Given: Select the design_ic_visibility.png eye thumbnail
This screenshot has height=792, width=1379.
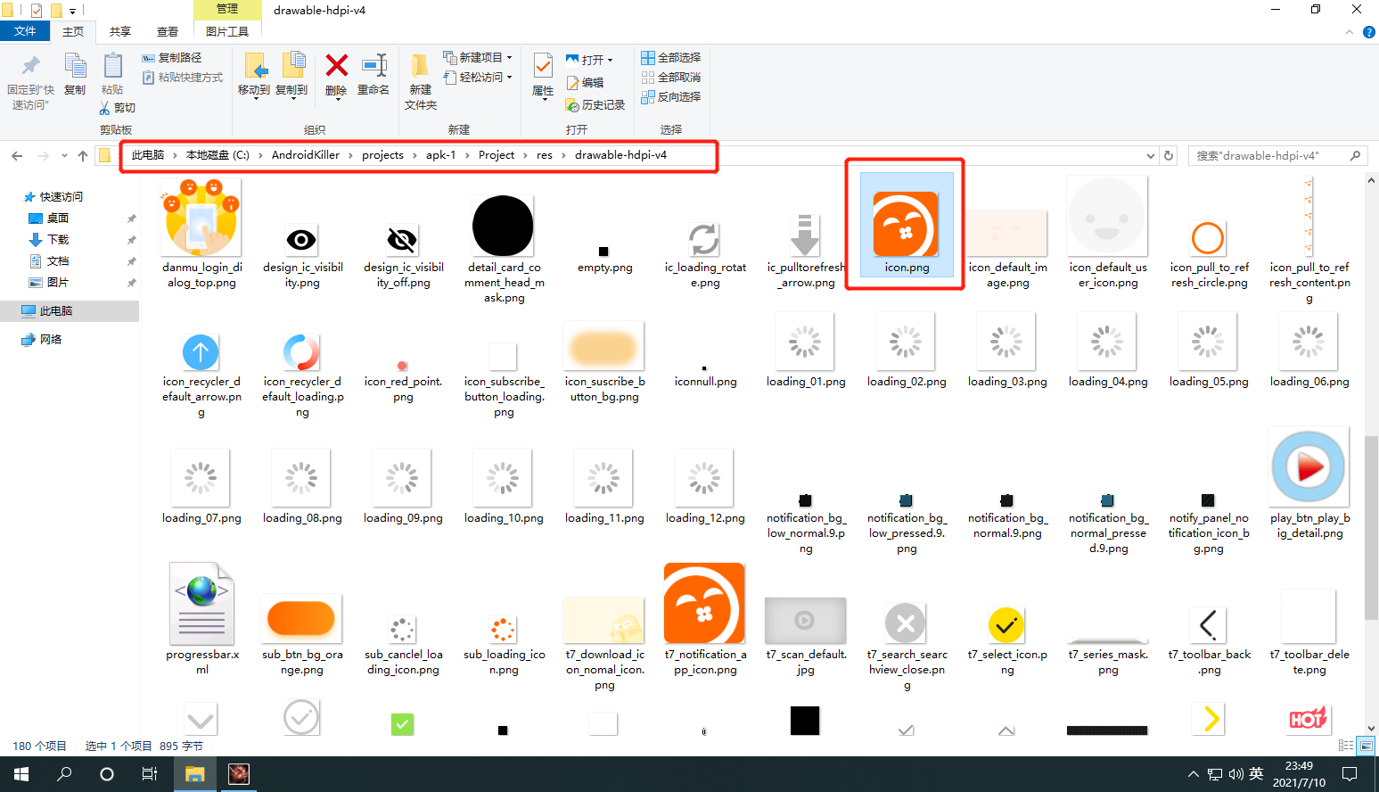Looking at the screenshot, I should pos(301,239).
